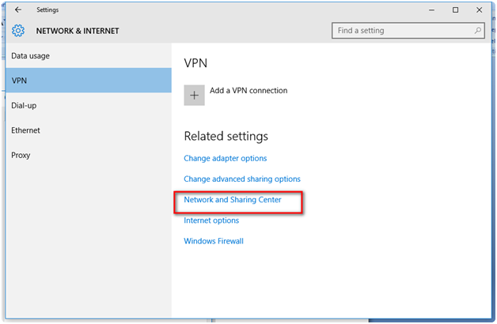Image resolution: width=497 pixels, height=324 pixels.
Task: Open the Proxy settings page
Action: click(x=21, y=155)
